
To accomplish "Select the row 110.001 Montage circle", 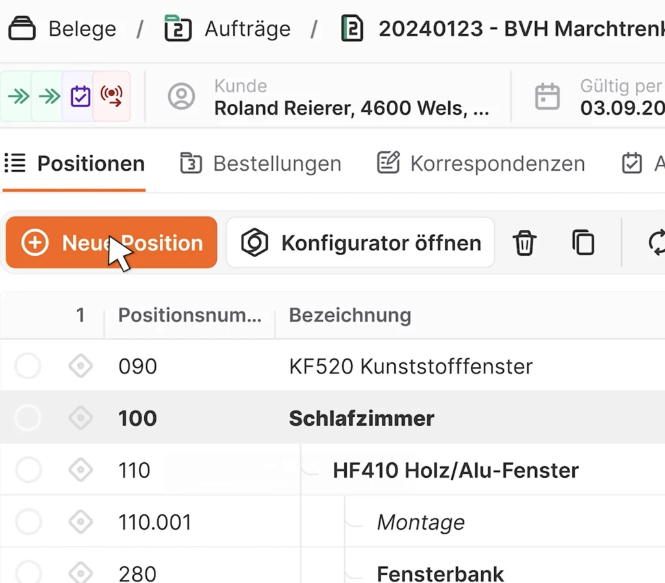I will [28, 522].
